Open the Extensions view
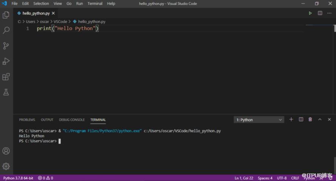 tap(6, 77)
